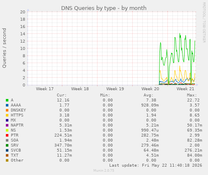Click the 'SRV' legend label
The height and width of the screenshot is (175, 208).
point(15,145)
